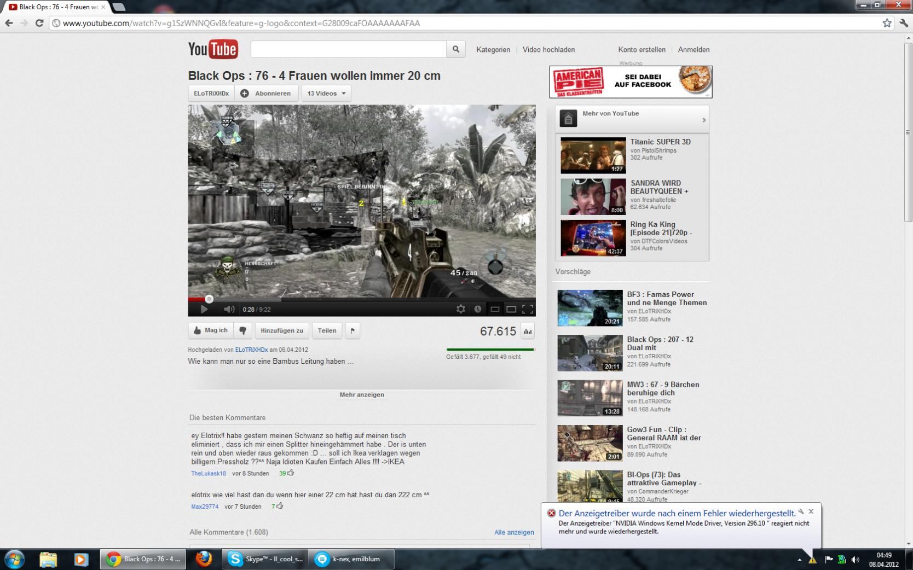Reload the page

[x=39, y=23]
